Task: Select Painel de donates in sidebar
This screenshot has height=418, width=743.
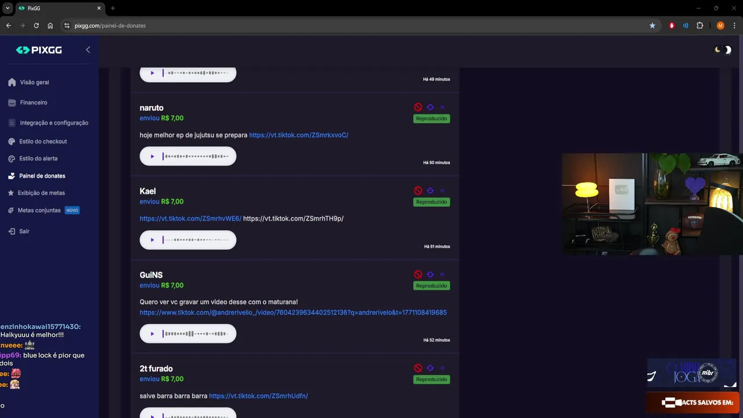Action: (x=37, y=176)
